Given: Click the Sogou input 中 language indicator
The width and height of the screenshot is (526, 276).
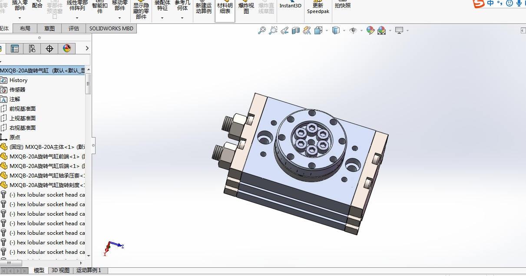Looking at the screenshot, I should (490, 3).
